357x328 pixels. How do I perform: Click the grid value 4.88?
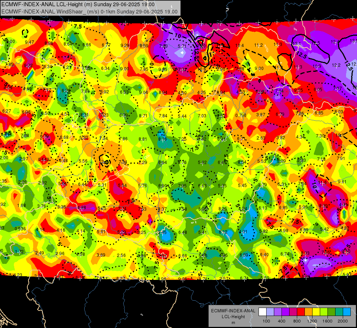[x=82, y=208]
